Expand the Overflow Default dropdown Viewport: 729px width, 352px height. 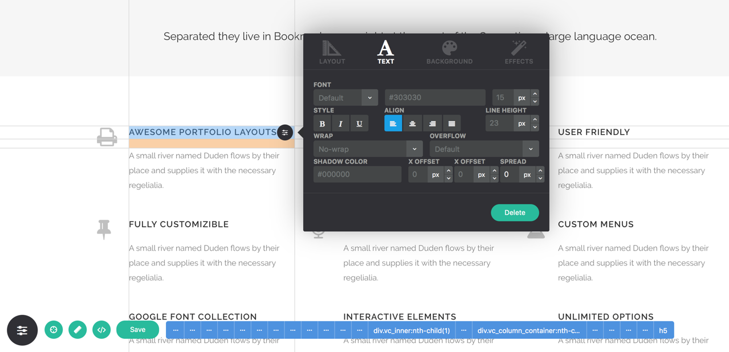pos(484,149)
